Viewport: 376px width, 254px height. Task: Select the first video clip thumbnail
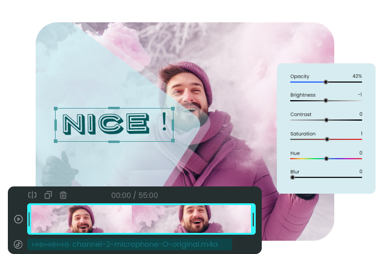[x=81, y=219]
